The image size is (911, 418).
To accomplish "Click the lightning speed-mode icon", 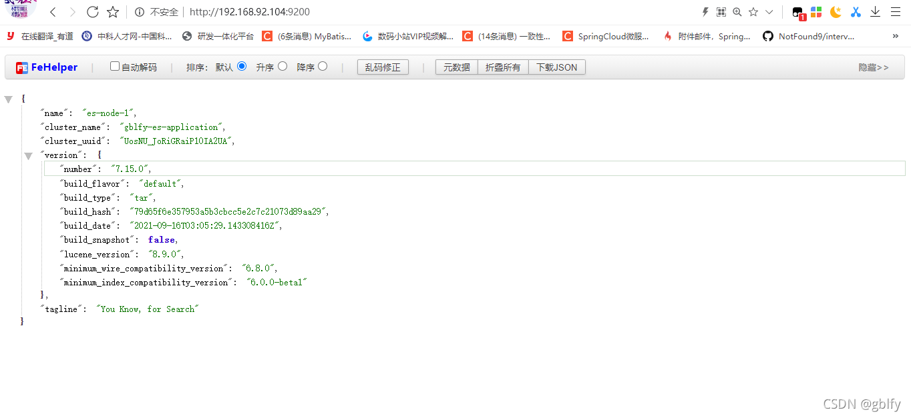I will click(x=705, y=12).
